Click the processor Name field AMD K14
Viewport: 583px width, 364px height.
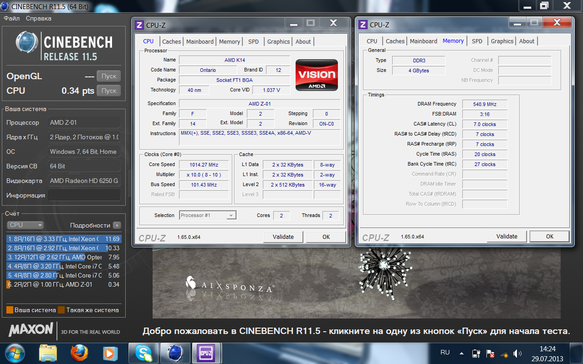pyautogui.click(x=235, y=60)
